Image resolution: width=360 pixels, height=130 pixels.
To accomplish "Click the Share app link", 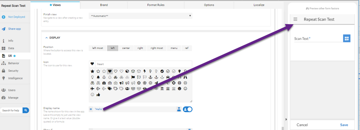I will [14, 29].
